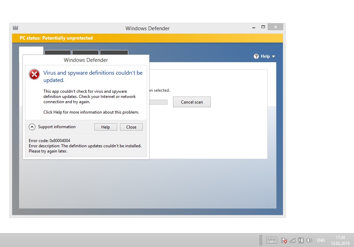Click the clock showing 17:28
354x247 pixels.
(340, 238)
